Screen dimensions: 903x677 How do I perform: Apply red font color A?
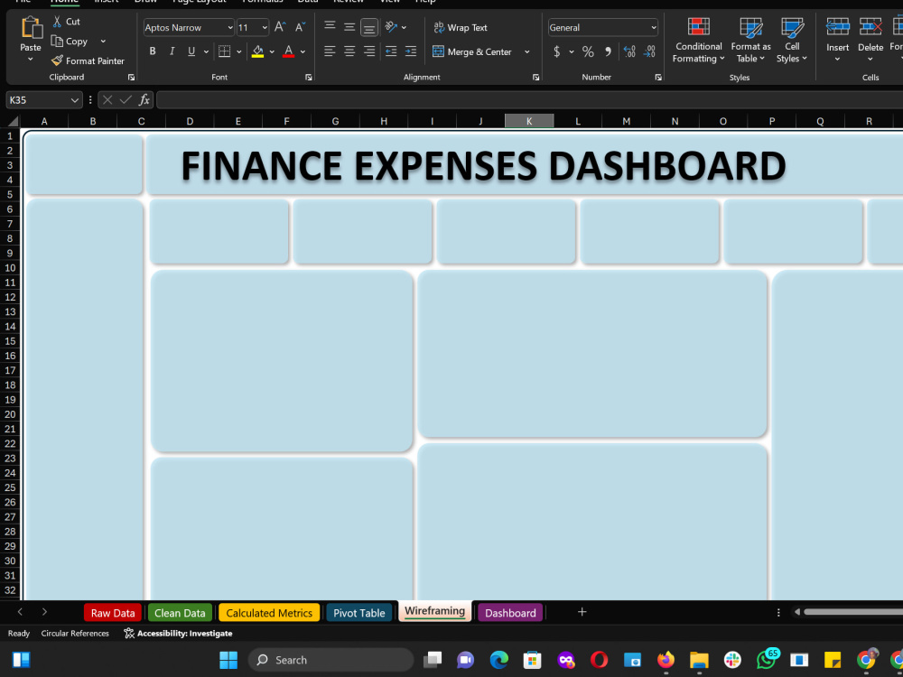coord(289,51)
